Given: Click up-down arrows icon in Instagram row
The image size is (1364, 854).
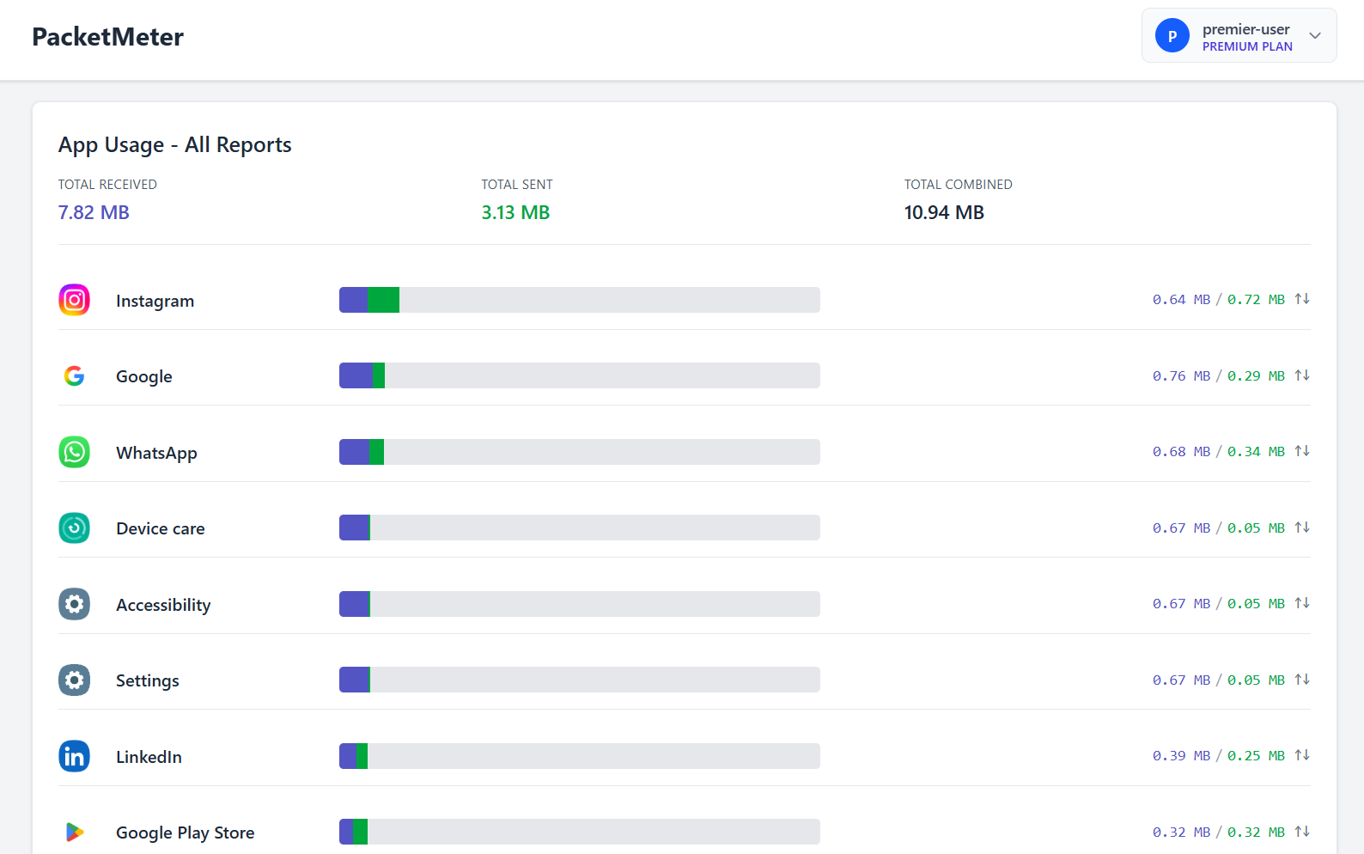Looking at the screenshot, I should click(1302, 299).
